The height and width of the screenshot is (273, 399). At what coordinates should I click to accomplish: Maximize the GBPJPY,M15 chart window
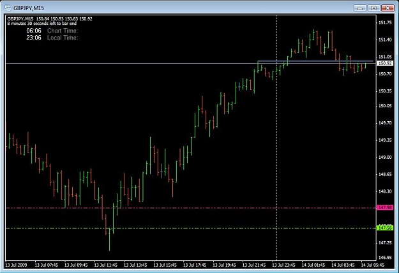(373, 8)
